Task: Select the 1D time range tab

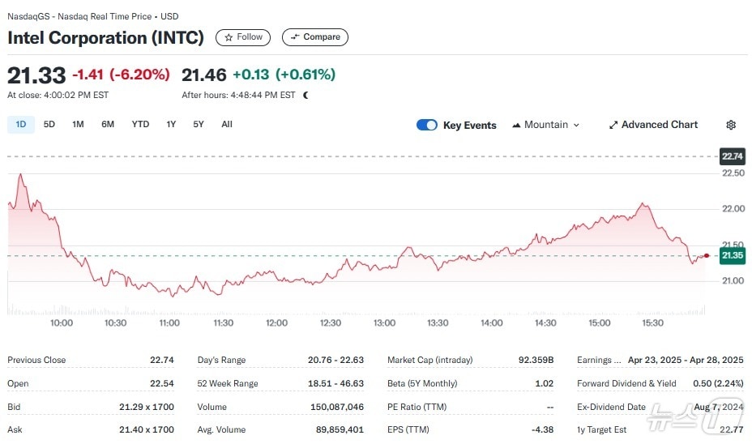Action: [21, 125]
